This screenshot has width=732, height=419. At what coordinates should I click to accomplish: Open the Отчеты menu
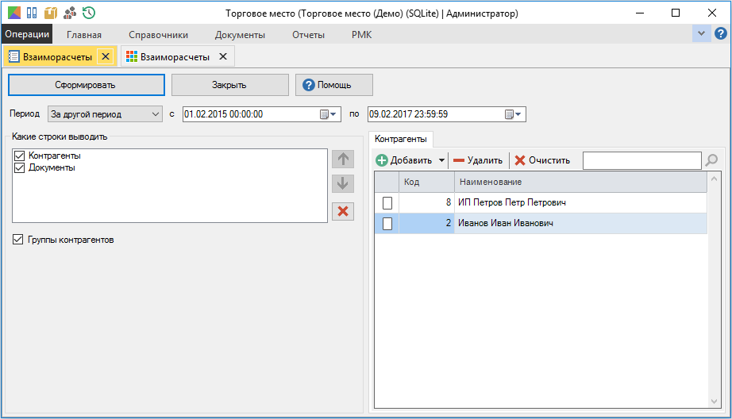308,35
